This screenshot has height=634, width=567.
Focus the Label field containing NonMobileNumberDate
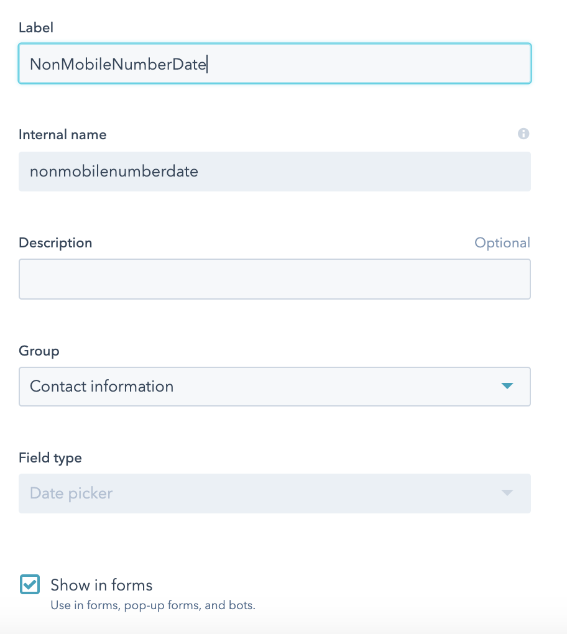pos(275,63)
